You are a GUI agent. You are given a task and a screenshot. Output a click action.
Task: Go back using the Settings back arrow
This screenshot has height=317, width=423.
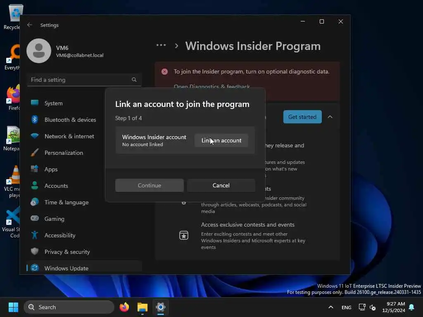pos(30,25)
